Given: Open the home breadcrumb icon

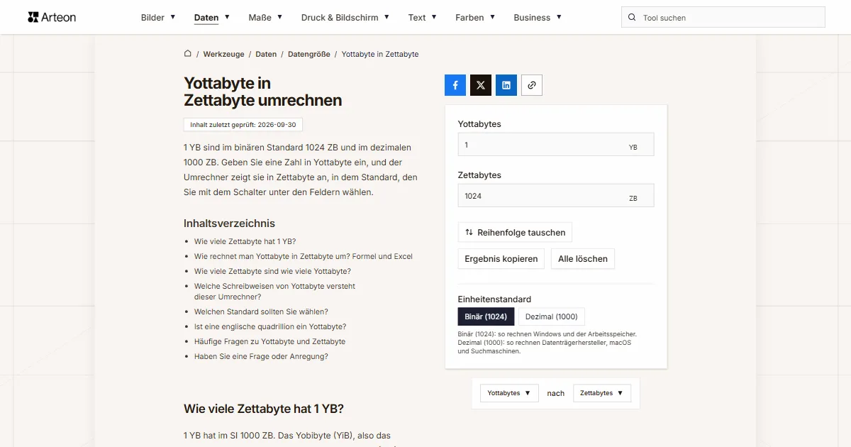Looking at the screenshot, I should click(188, 54).
